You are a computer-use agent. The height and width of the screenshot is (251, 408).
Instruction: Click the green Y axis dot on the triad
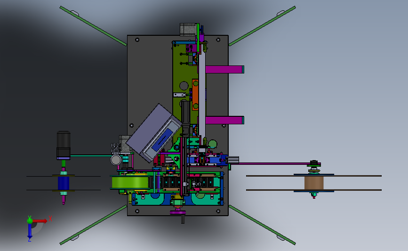(x=30, y=221)
